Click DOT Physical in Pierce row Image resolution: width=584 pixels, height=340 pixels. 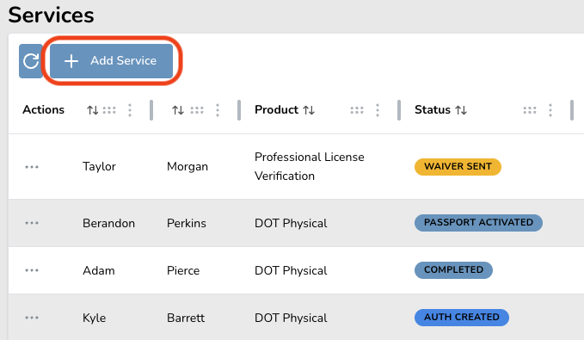[291, 270]
